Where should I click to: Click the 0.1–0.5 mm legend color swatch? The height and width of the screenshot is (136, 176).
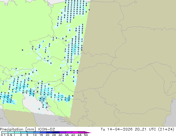(5, 132)
